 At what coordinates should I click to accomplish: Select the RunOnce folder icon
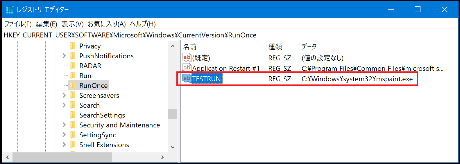[73, 85]
